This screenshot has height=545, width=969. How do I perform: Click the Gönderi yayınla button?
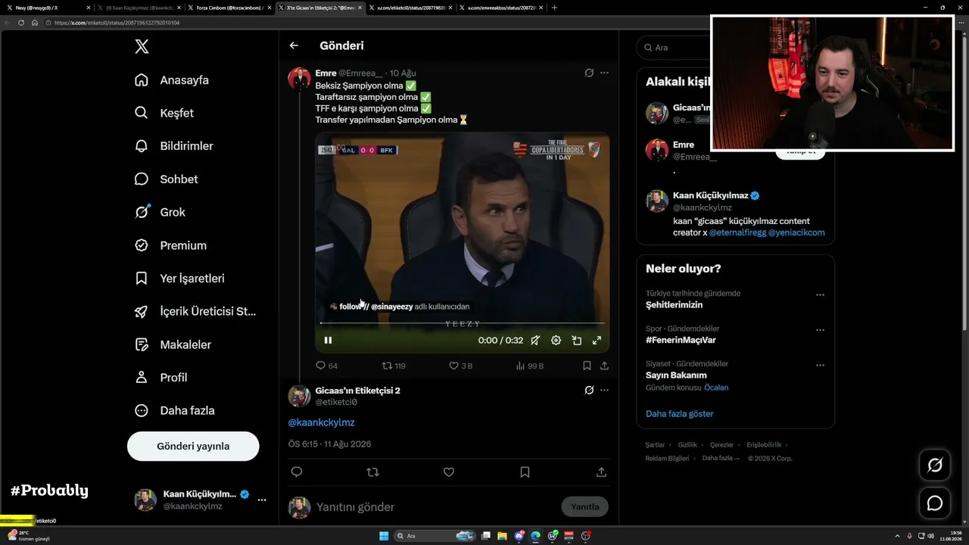(193, 447)
